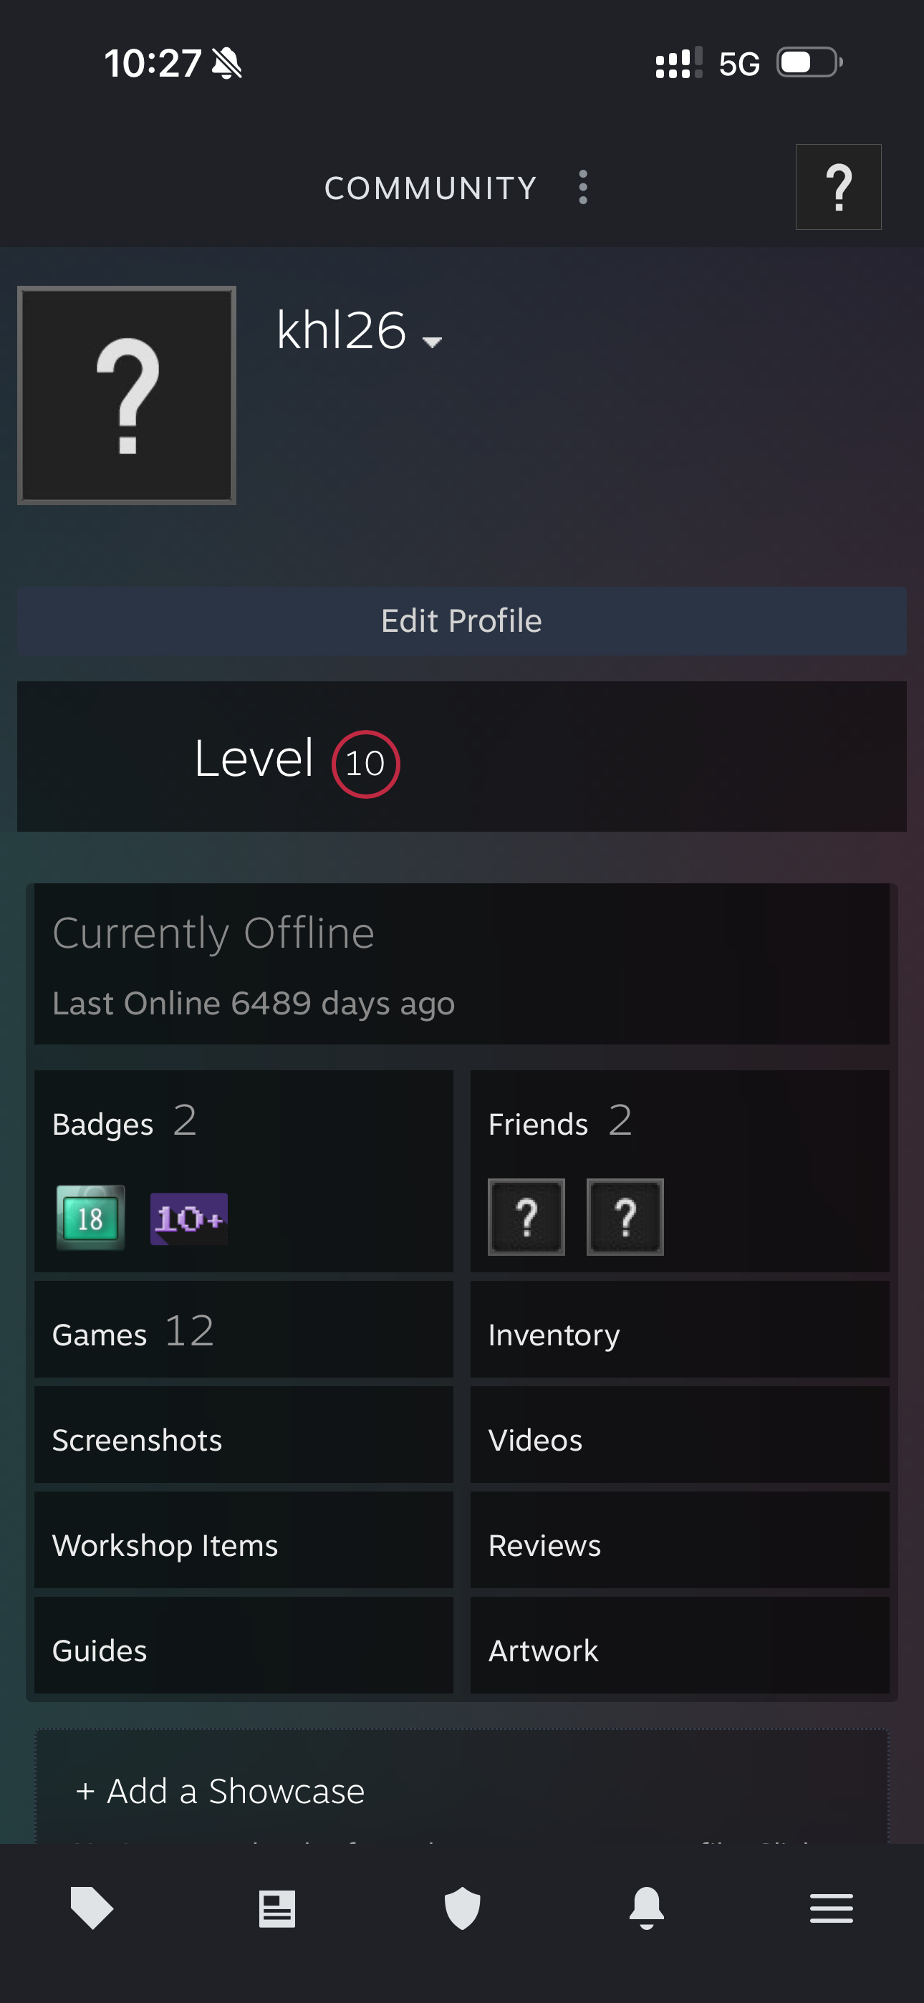Expand the khl26 username dropdown arrow
Viewport: 924px width, 2003px height.
coord(432,341)
